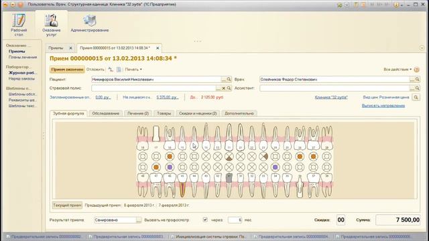The width and height of the screenshot is (429, 241).
Task: Toggle the Вызвать на профосмотр checkbox
Action: click(x=205, y=220)
